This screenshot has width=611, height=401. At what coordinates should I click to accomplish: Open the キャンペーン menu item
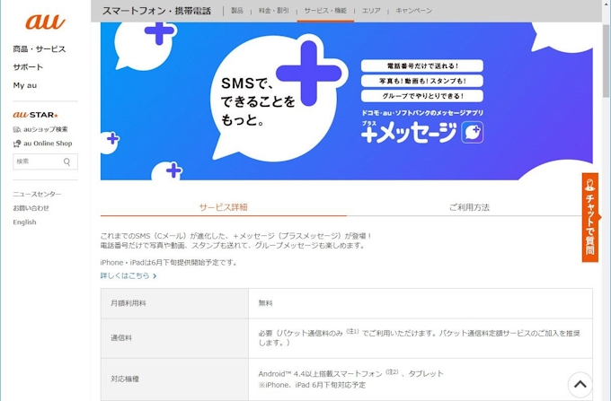413,11
